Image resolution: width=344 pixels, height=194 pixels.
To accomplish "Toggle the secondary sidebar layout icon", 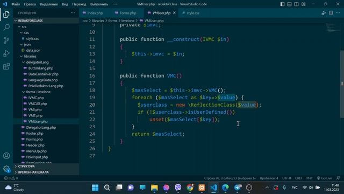I will 296,4.
